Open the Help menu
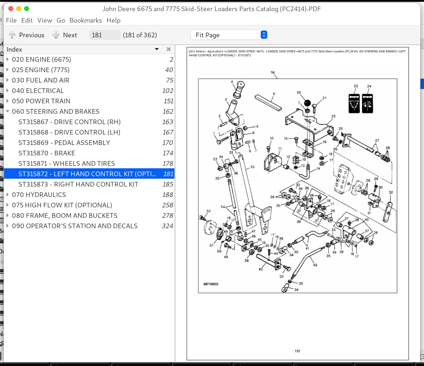The height and width of the screenshot is (366, 424). tap(114, 20)
